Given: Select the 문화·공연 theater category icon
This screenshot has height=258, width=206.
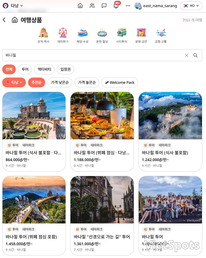Looking at the screenshot, I should (x=141, y=33).
